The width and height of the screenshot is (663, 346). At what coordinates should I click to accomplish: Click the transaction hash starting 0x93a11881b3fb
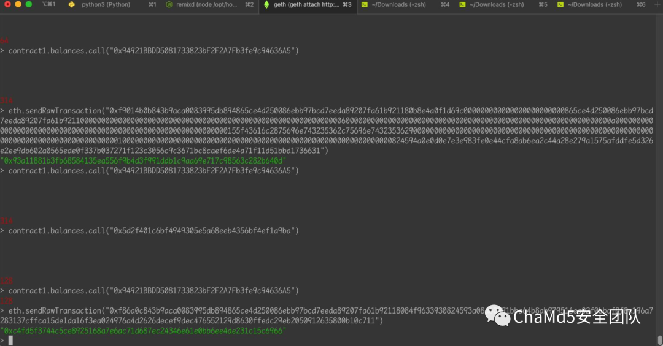(x=143, y=161)
